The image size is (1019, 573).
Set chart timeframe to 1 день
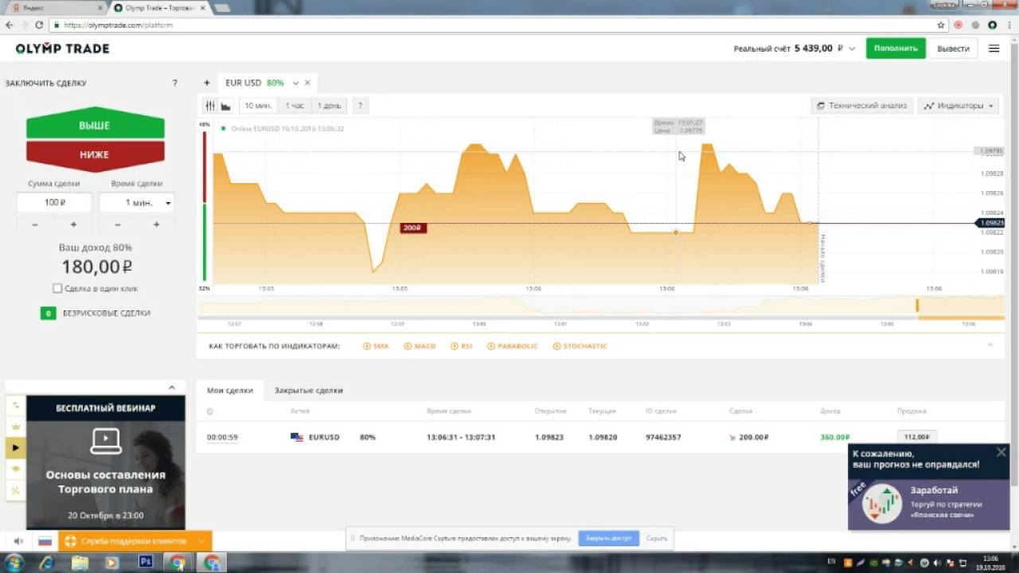[x=329, y=105]
